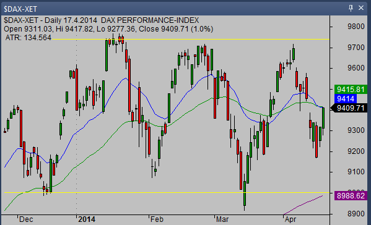371x225 pixels.
Task: Click the pin icon in title bar
Action: point(351,8)
